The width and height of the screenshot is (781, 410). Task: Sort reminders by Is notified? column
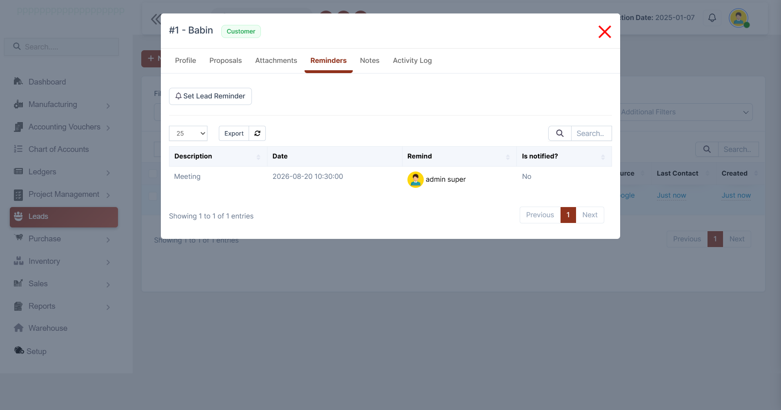pyautogui.click(x=564, y=156)
